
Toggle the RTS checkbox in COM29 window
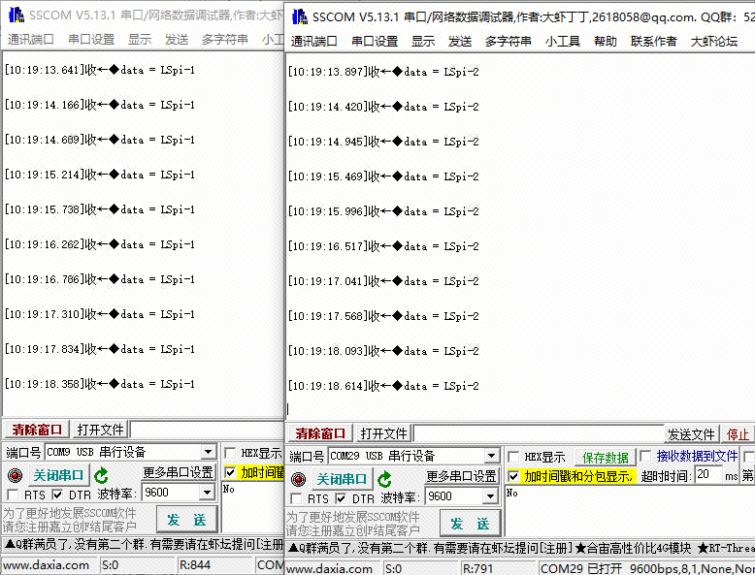tap(297, 498)
